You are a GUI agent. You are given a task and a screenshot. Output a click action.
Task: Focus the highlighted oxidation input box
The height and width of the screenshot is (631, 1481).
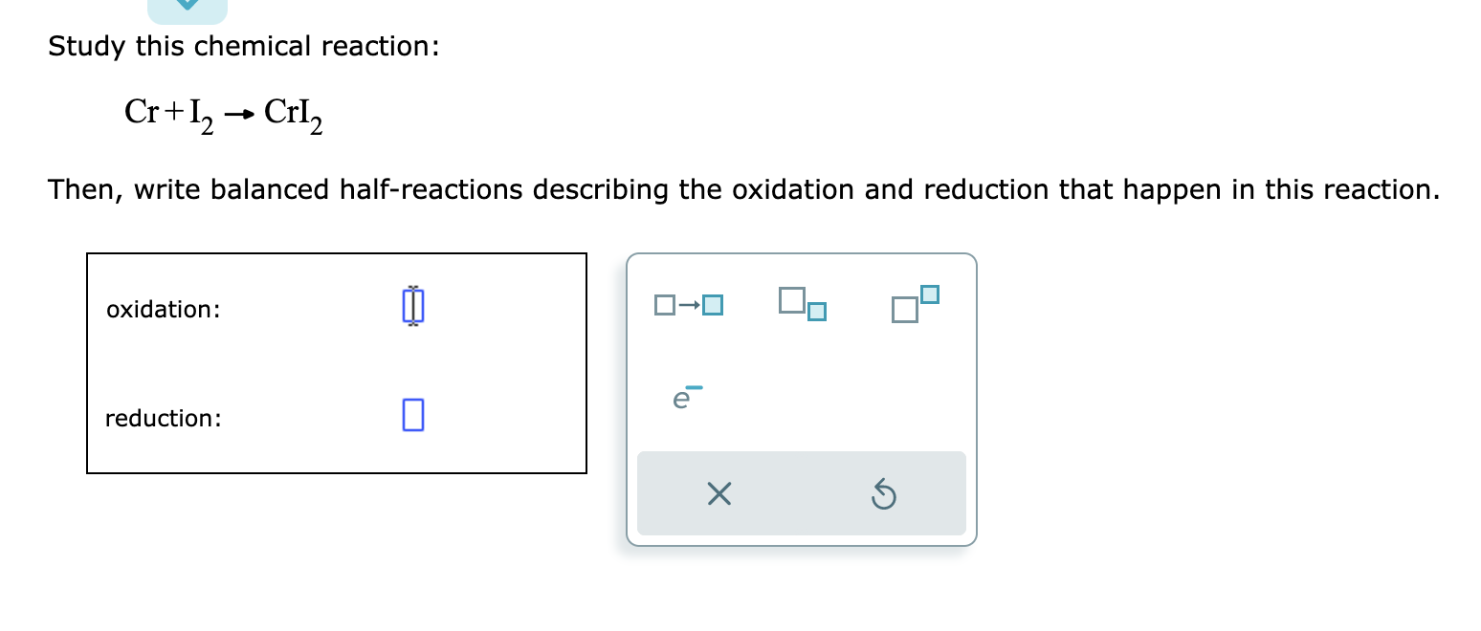click(413, 306)
